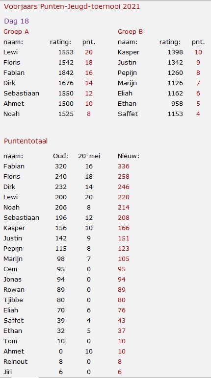Click Floris's new total 258

(x=124, y=176)
